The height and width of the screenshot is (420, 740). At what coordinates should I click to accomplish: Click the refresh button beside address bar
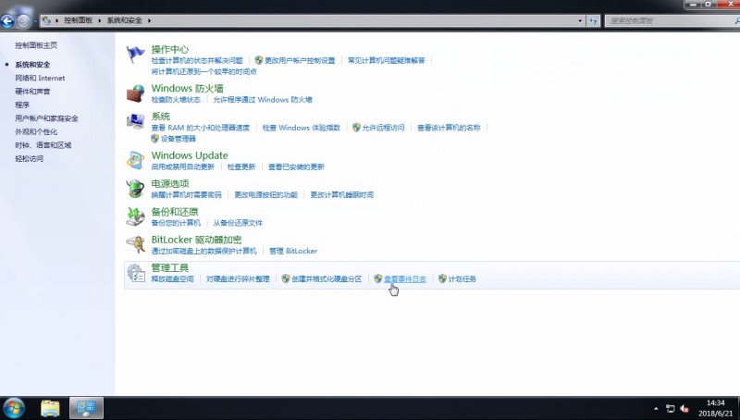[593, 20]
